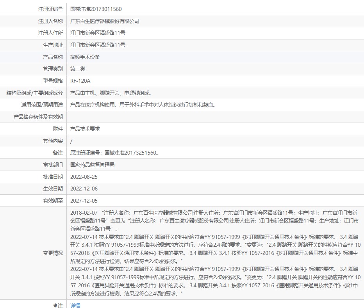The image size is (364, 308).
Task: Click the 批准日期 label
Action: coord(53,177)
